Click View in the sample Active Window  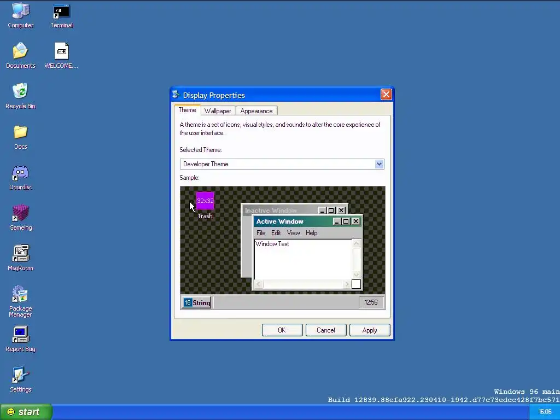tap(293, 233)
